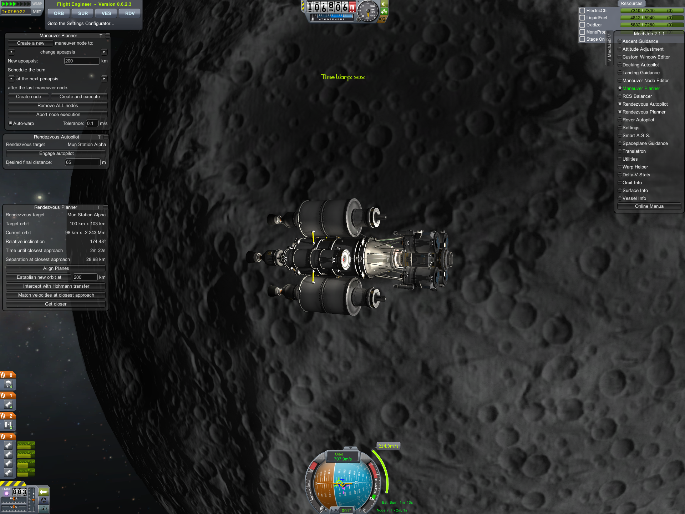This screenshot has height=514, width=685.
Task: Click the second engine icon in stage 3
Action: tap(8, 454)
